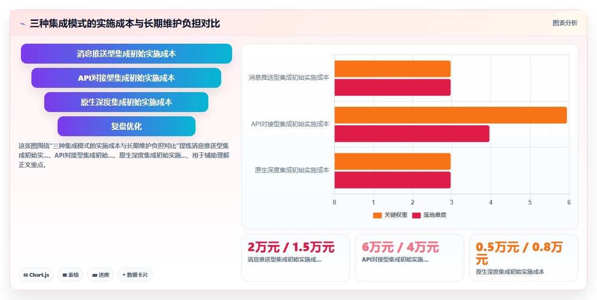
Task: Click the orange 关键权重 bar for API对接型
Action: click(x=450, y=115)
